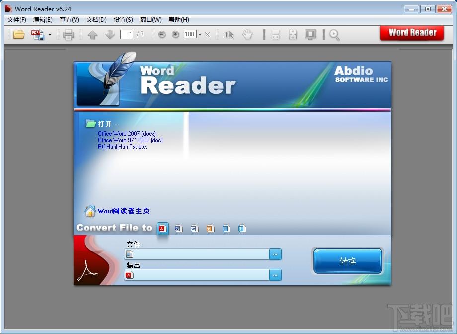The image size is (457, 334).
Task: Open the 设置(S) menu
Action: pos(123,20)
